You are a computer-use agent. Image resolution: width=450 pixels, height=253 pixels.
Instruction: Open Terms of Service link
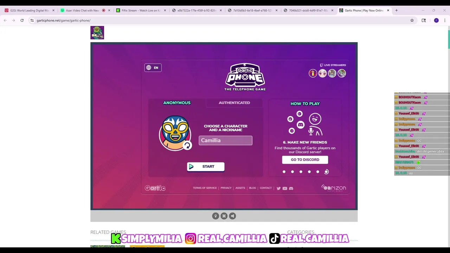[205, 188]
